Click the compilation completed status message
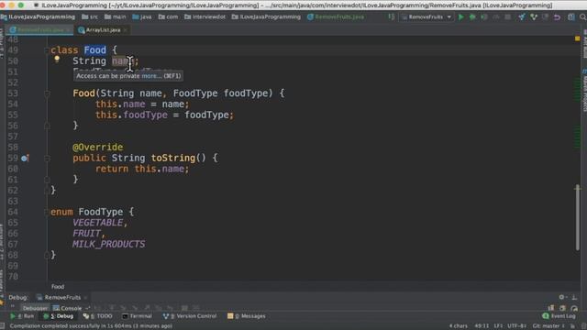This screenshot has width=587, height=330. point(91,326)
